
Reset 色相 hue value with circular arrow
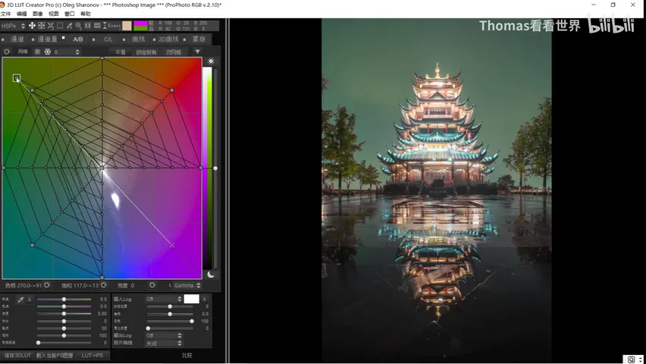(47, 285)
